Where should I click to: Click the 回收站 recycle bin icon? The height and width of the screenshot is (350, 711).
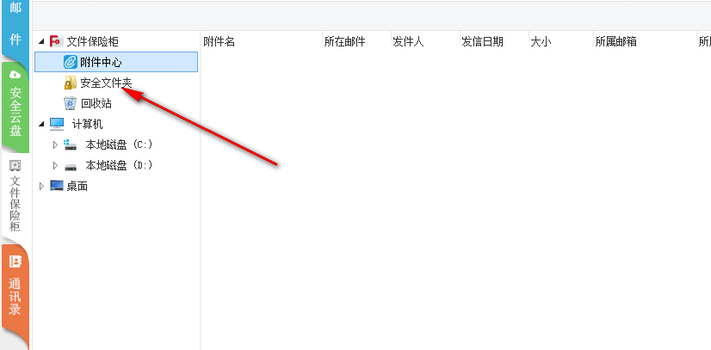pos(71,103)
